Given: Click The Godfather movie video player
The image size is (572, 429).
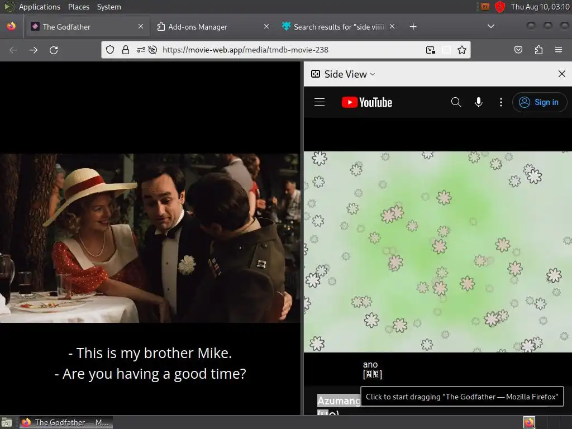Looking at the screenshot, I should tap(150, 238).
